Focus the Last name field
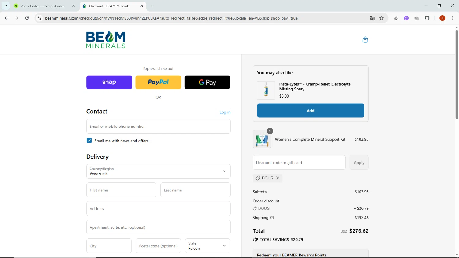The width and height of the screenshot is (459, 258). [195, 190]
